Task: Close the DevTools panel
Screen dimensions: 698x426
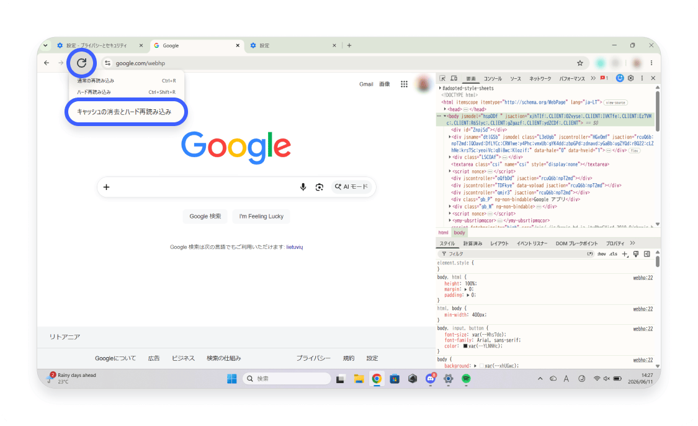Action: (653, 78)
